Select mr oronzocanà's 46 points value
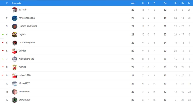The image size is (193, 104). pos(165,18)
